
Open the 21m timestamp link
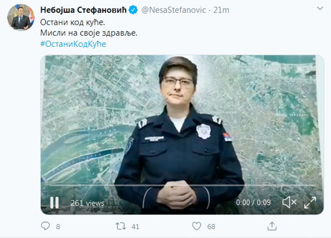221,10
